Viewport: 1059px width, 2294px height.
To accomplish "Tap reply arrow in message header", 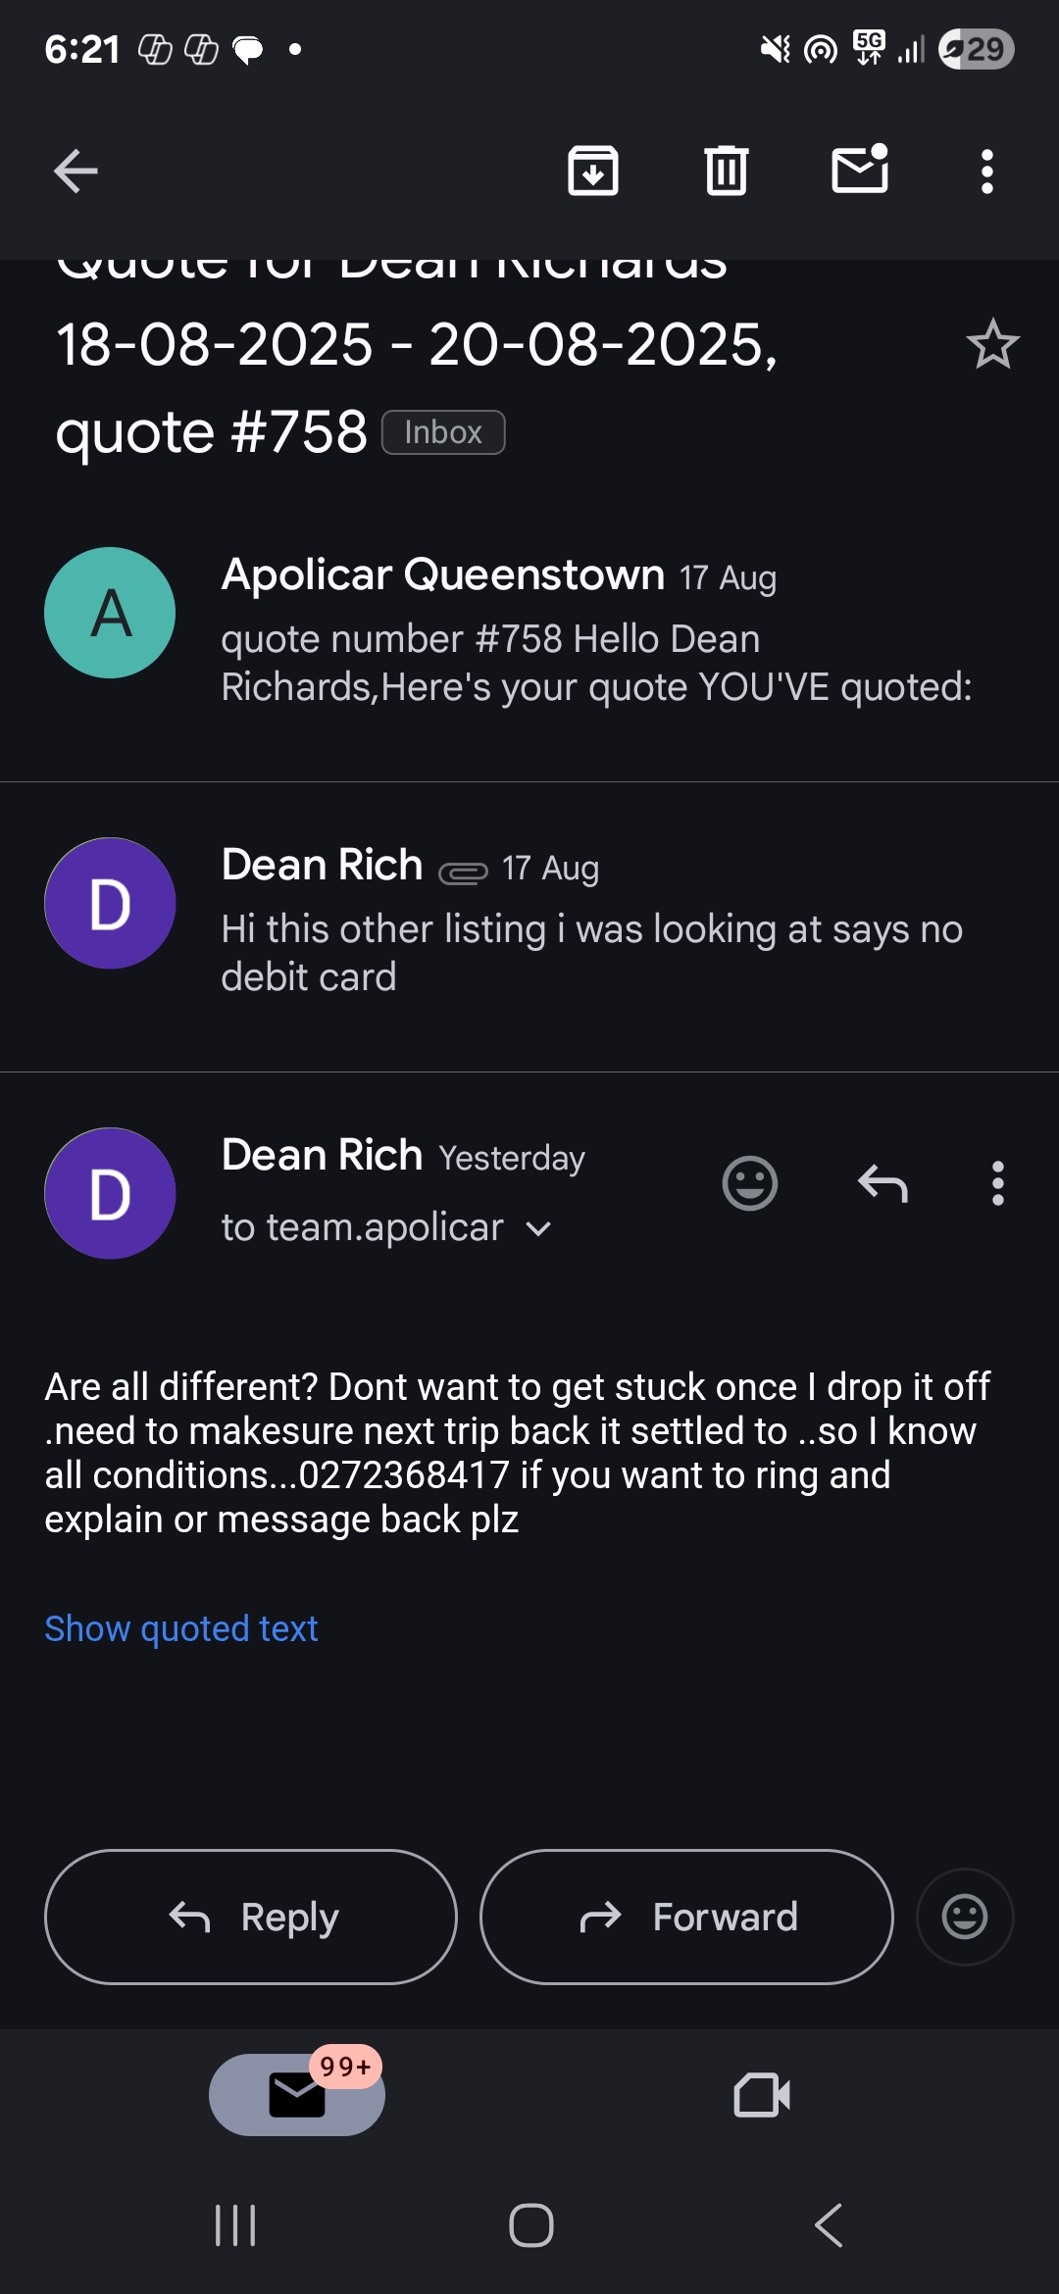I will click(x=882, y=1183).
